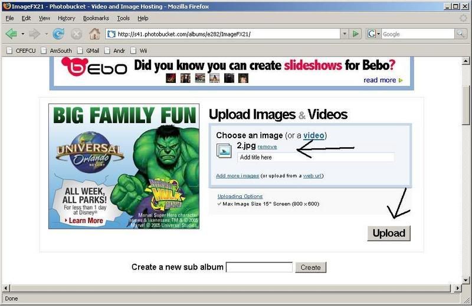Open the Wii bookmark

coord(139,51)
